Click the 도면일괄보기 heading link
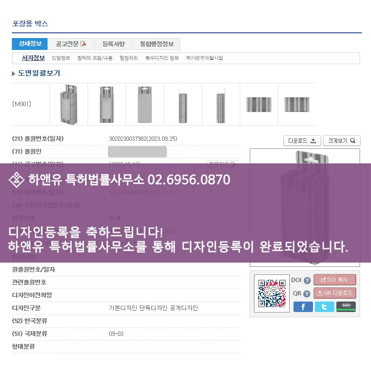Image resolution: width=371 pixels, height=371 pixels. click(39, 73)
